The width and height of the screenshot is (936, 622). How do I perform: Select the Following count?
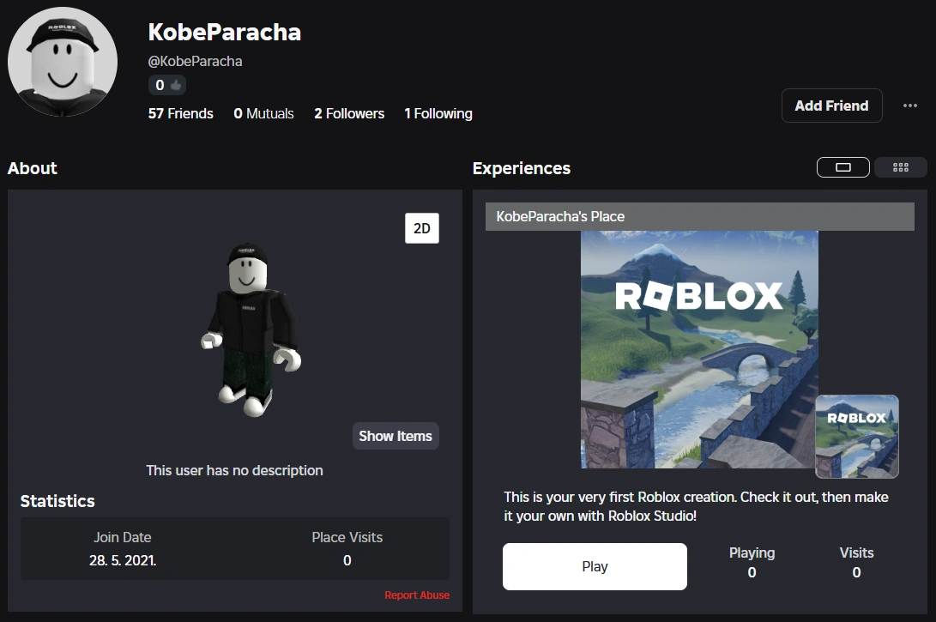438,113
